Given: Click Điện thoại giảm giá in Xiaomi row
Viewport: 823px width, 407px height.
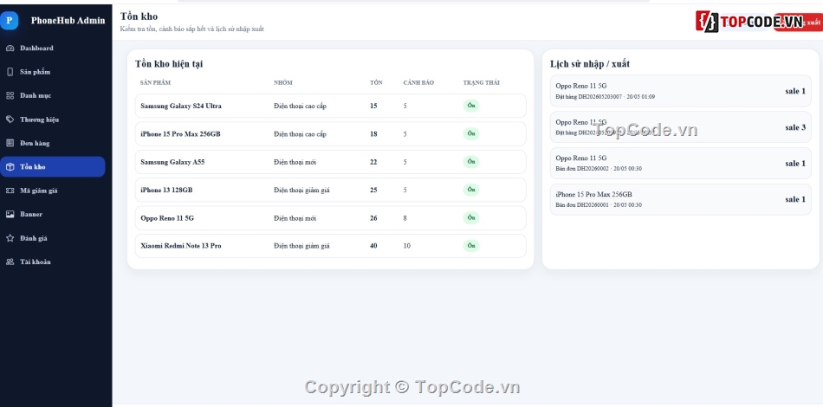Looking at the screenshot, I should (301, 246).
